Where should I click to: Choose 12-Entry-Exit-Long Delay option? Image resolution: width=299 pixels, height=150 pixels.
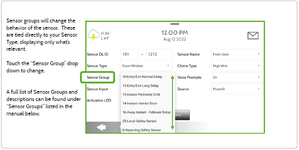141,85
